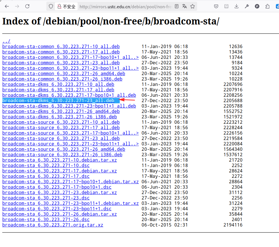
Task: Click file size value 35844
Action: pyautogui.click(x=235, y=214)
